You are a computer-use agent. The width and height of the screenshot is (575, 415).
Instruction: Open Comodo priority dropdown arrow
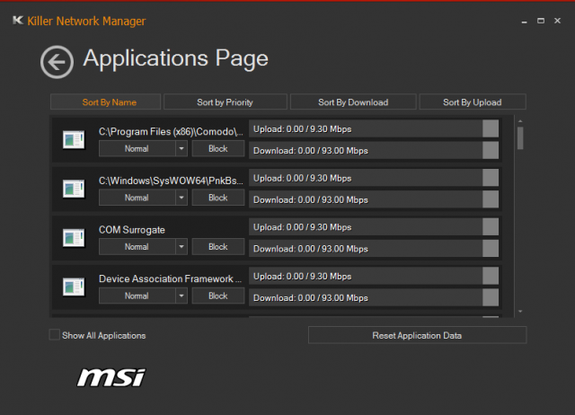(181, 148)
